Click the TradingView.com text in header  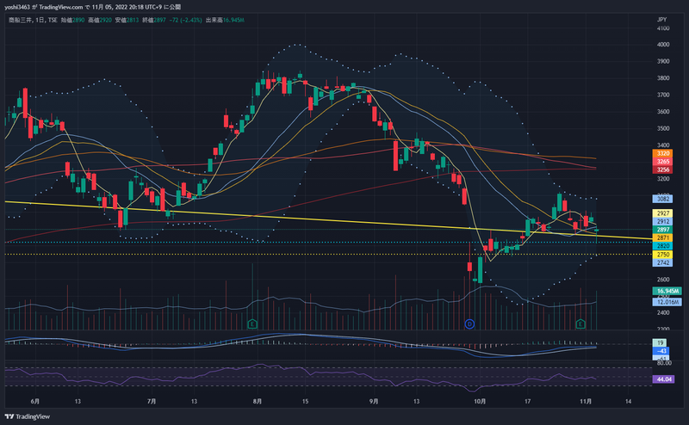60,7
